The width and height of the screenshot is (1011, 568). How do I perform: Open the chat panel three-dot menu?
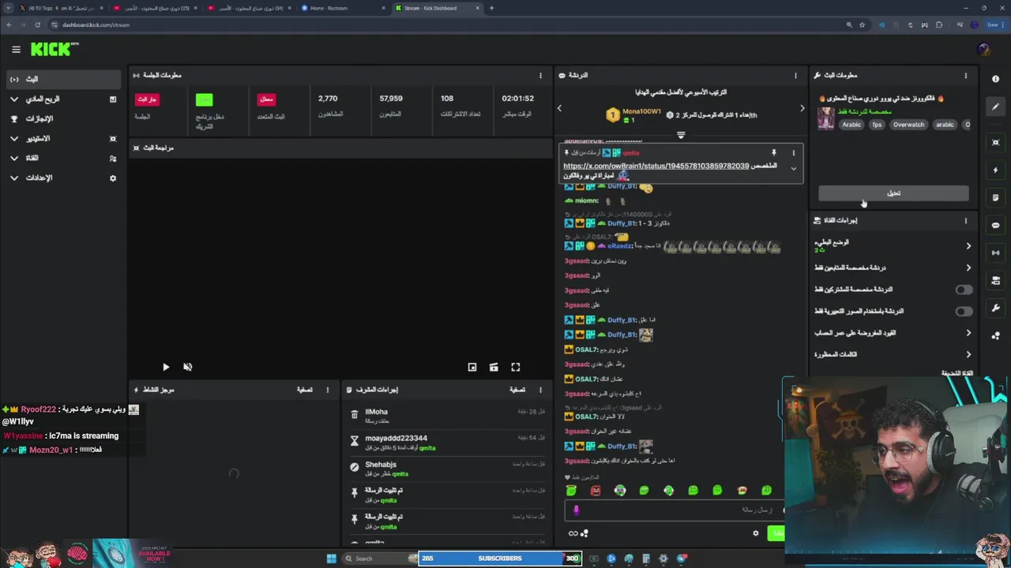[795, 76]
